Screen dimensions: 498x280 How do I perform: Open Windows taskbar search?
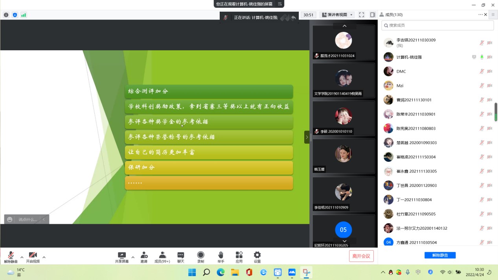pyautogui.click(x=206, y=272)
